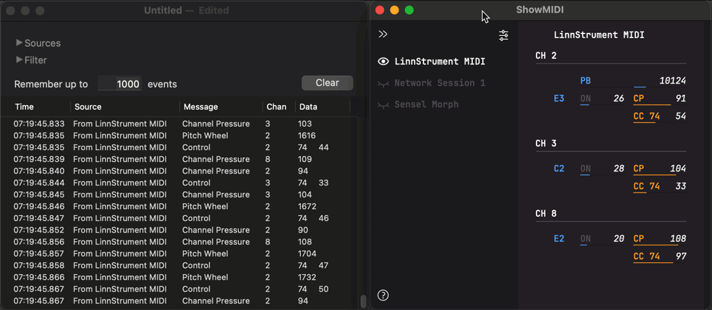This screenshot has width=712, height=310.
Task: Click the Data column header
Action: click(x=308, y=107)
